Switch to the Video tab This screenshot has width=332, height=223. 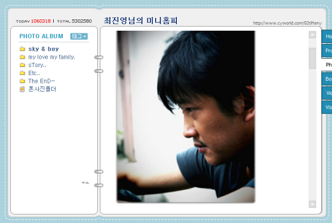tap(327, 93)
